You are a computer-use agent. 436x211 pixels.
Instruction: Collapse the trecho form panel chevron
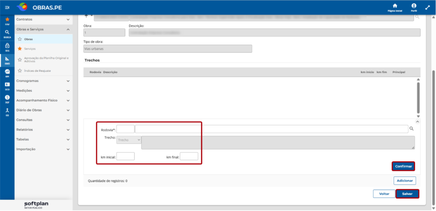pos(417,122)
